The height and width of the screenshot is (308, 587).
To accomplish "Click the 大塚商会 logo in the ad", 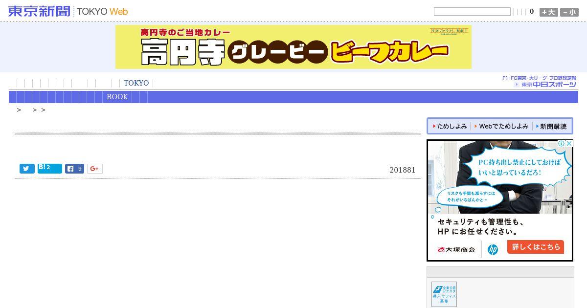I will [x=456, y=249].
